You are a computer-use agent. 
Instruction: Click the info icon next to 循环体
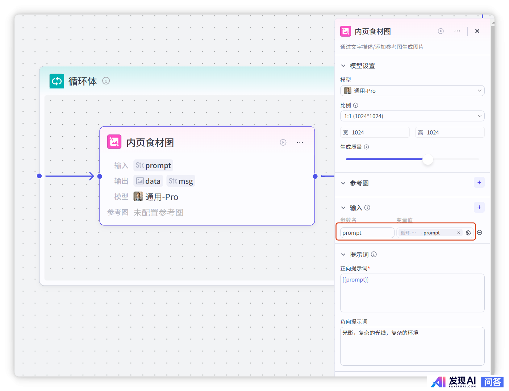(x=106, y=81)
